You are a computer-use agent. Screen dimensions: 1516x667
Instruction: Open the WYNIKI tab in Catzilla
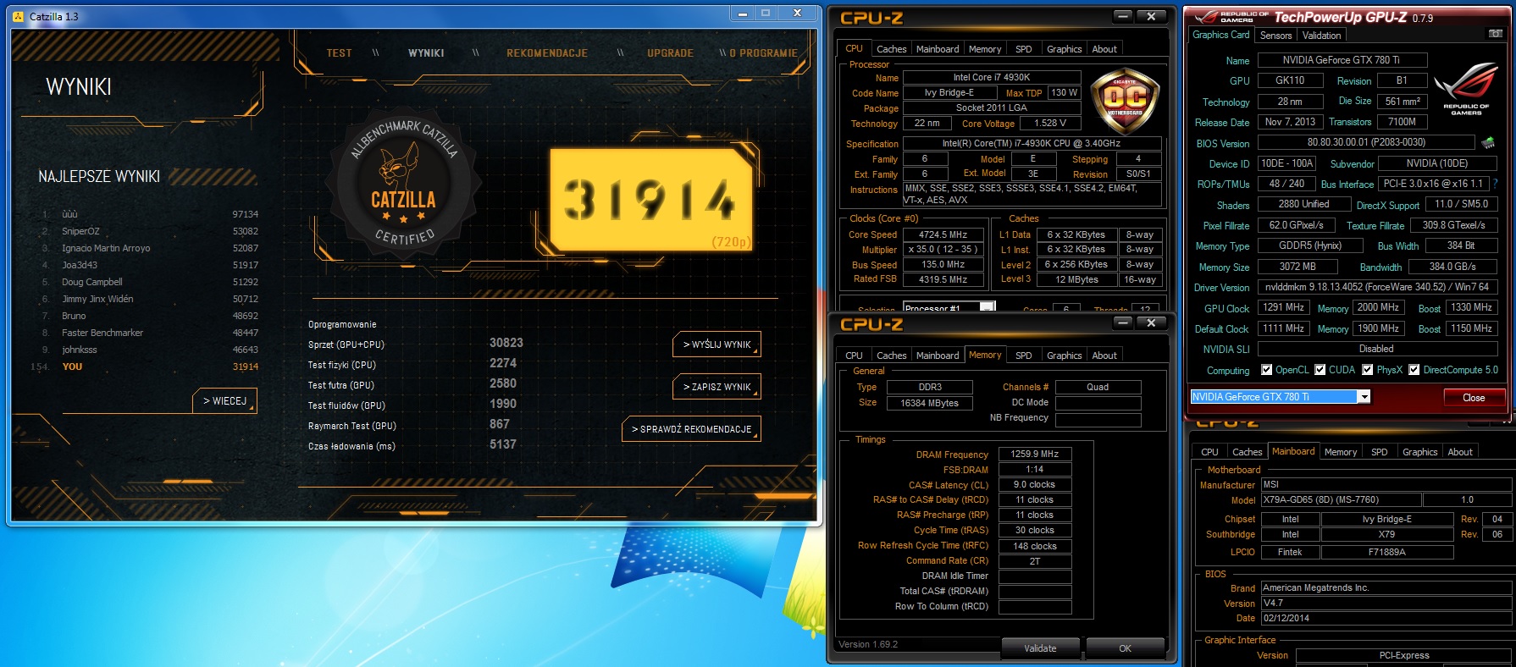tap(426, 52)
